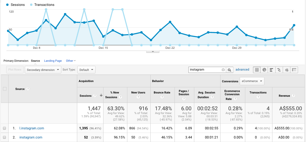Sort by Sessions column header

85,96
